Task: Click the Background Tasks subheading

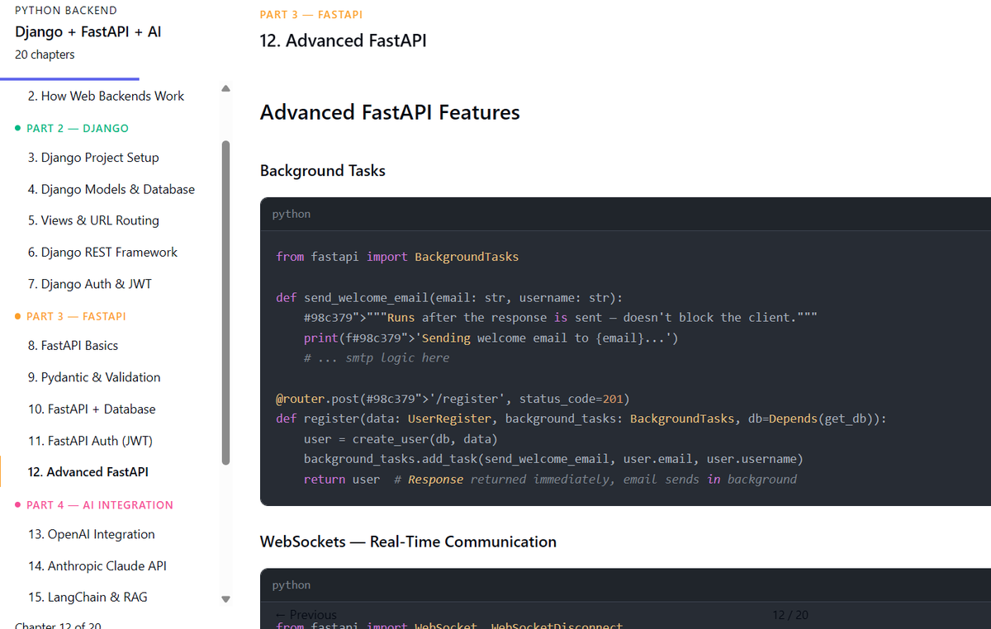Action: (323, 171)
